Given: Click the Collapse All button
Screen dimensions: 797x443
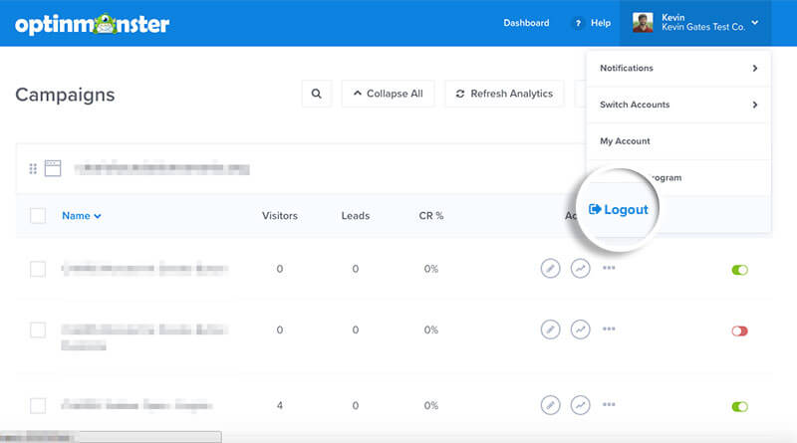Looking at the screenshot, I should point(388,94).
